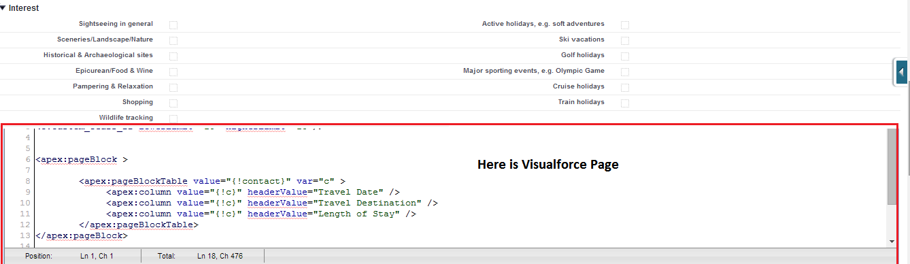This screenshot has height=264, width=910.
Task: Check Sightseeing in general checkbox
Action: pyautogui.click(x=173, y=24)
